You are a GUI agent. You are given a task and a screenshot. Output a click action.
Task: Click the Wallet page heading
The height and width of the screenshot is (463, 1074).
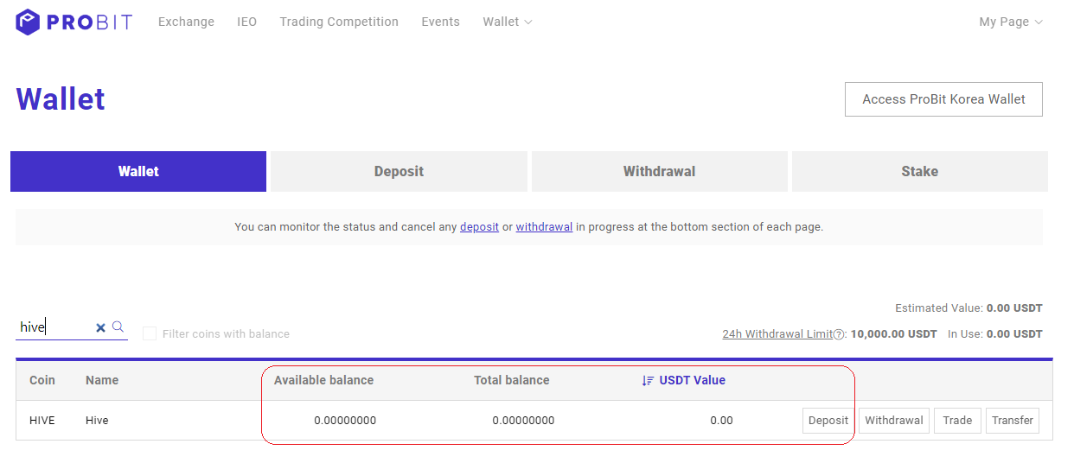[61, 99]
